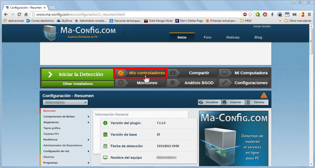This screenshot has height=168, width=315.
Task: Open the Blog navigation tab
Action: [258, 37]
